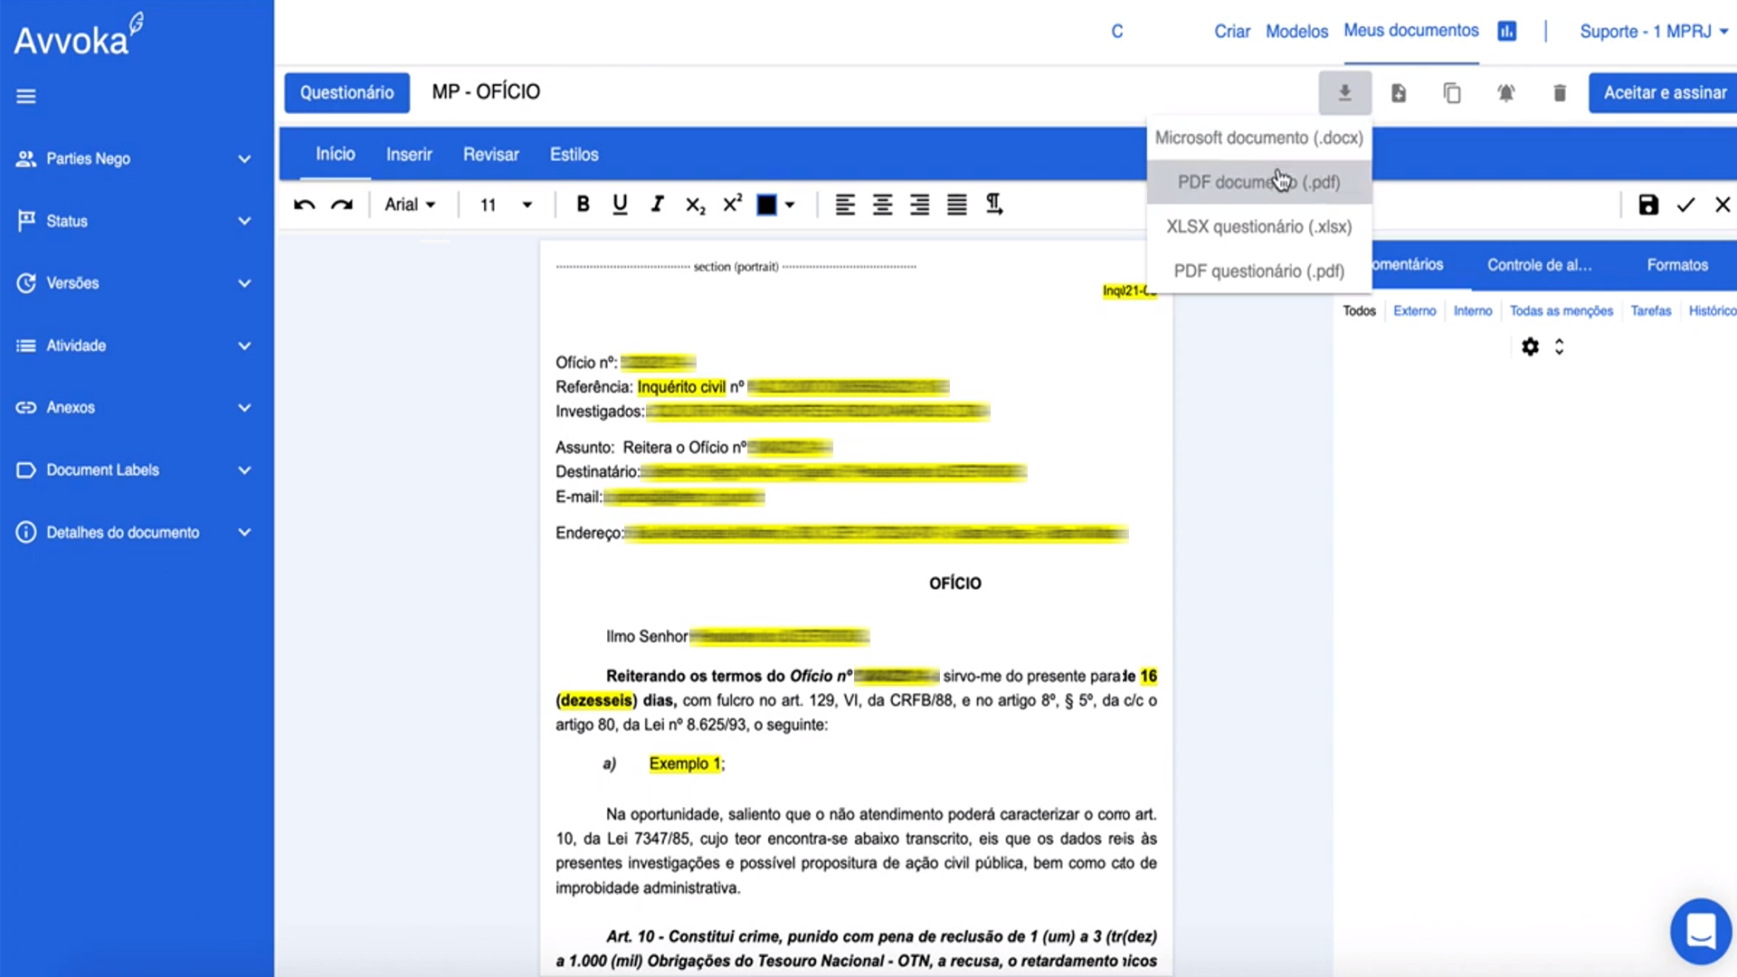Select PDF documento (.pdf) option

point(1258,182)
